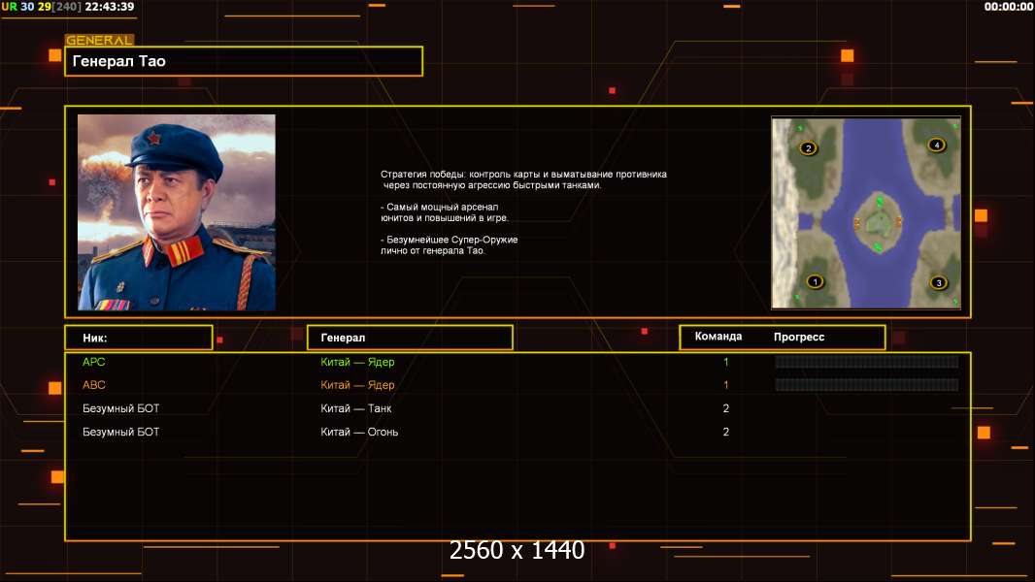The image size is (1035, 582).
Task: Click the first Безумный БОТ entry with Танк
Action: (120, 408)
